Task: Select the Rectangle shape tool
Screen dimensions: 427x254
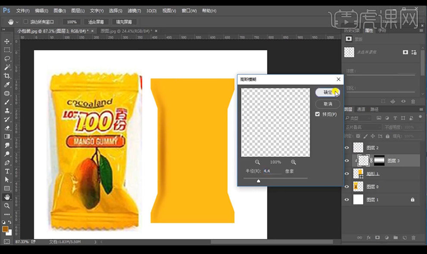Action: tap(7, 189)
